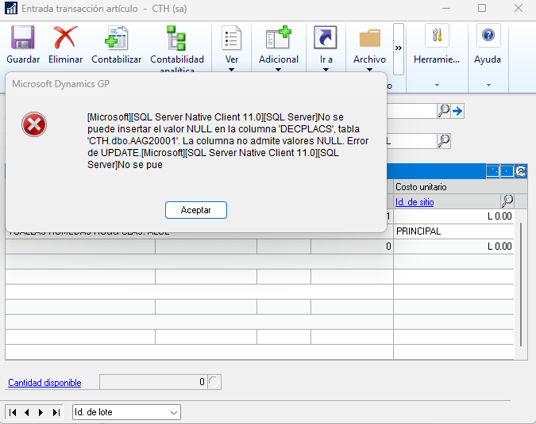Open the Id. de sitio link
Image resolution: width=536 pixels, height=424 pixels.
[415, 202]
